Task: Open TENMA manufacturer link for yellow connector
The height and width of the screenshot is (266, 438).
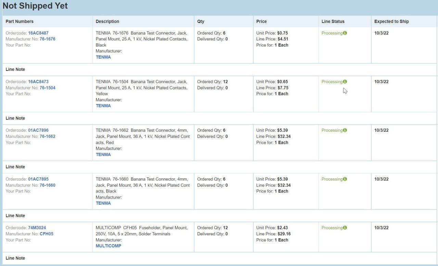Action: (x=103, y=106)
